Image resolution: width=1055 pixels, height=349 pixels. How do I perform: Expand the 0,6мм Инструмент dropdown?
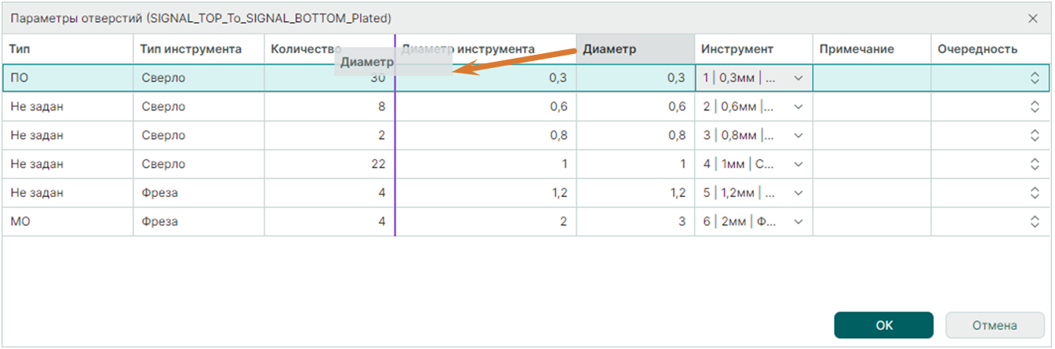[x=799, y=107]
